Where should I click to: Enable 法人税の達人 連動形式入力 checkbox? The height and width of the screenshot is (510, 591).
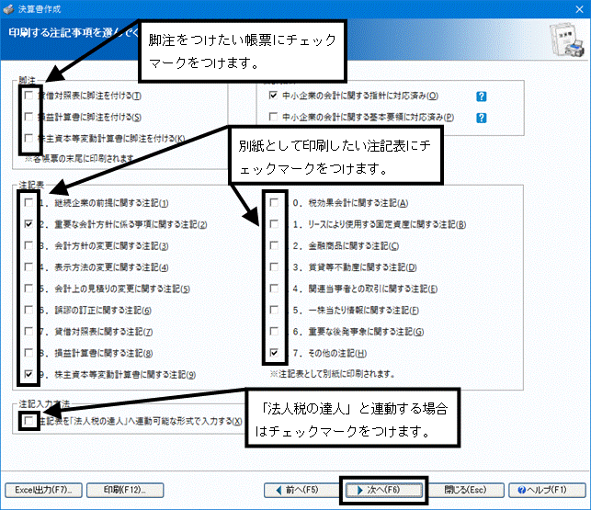tap(28, 421)
